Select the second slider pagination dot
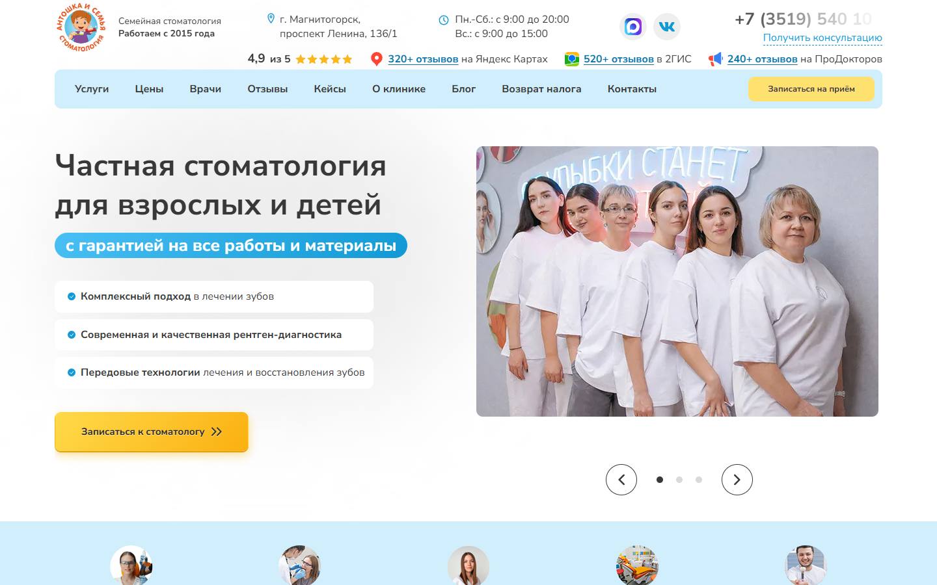Image resolution: width=937 pixels, height=585 pixels. point(679,480)
